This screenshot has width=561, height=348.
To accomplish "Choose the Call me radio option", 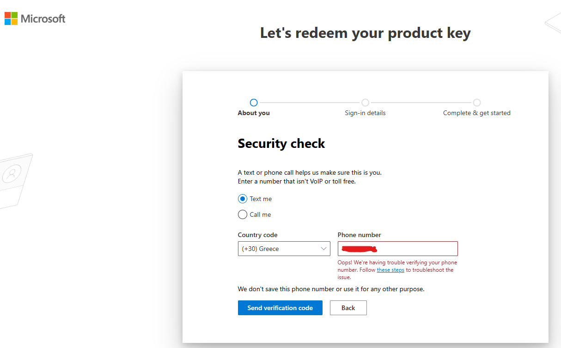I will (243, 214).
